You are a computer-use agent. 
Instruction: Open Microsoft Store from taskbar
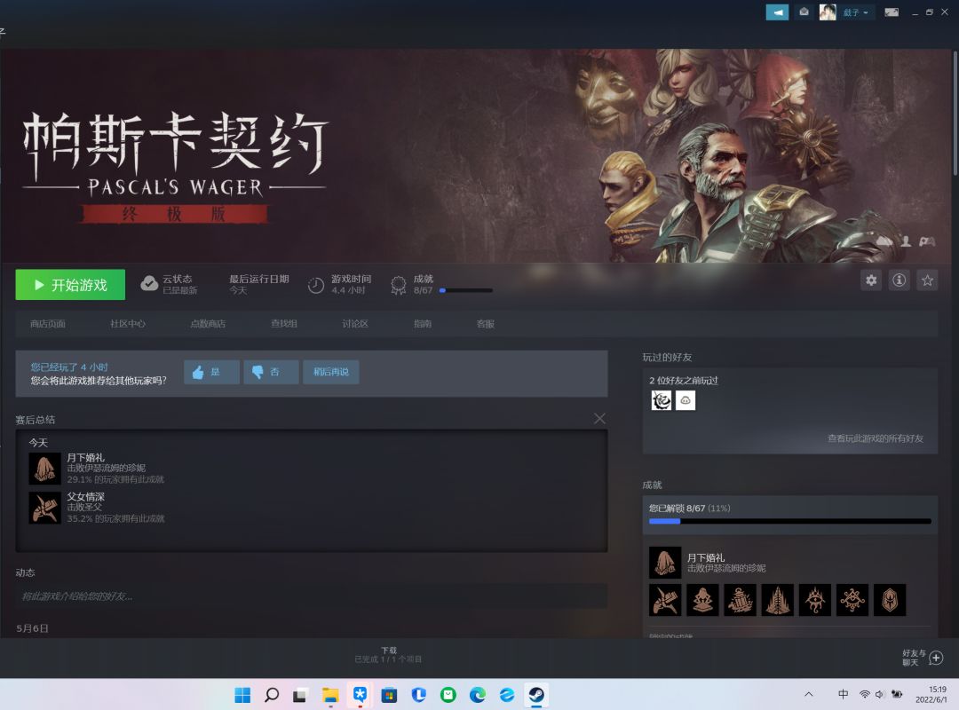pyautogui.click(x=389, y=695)
